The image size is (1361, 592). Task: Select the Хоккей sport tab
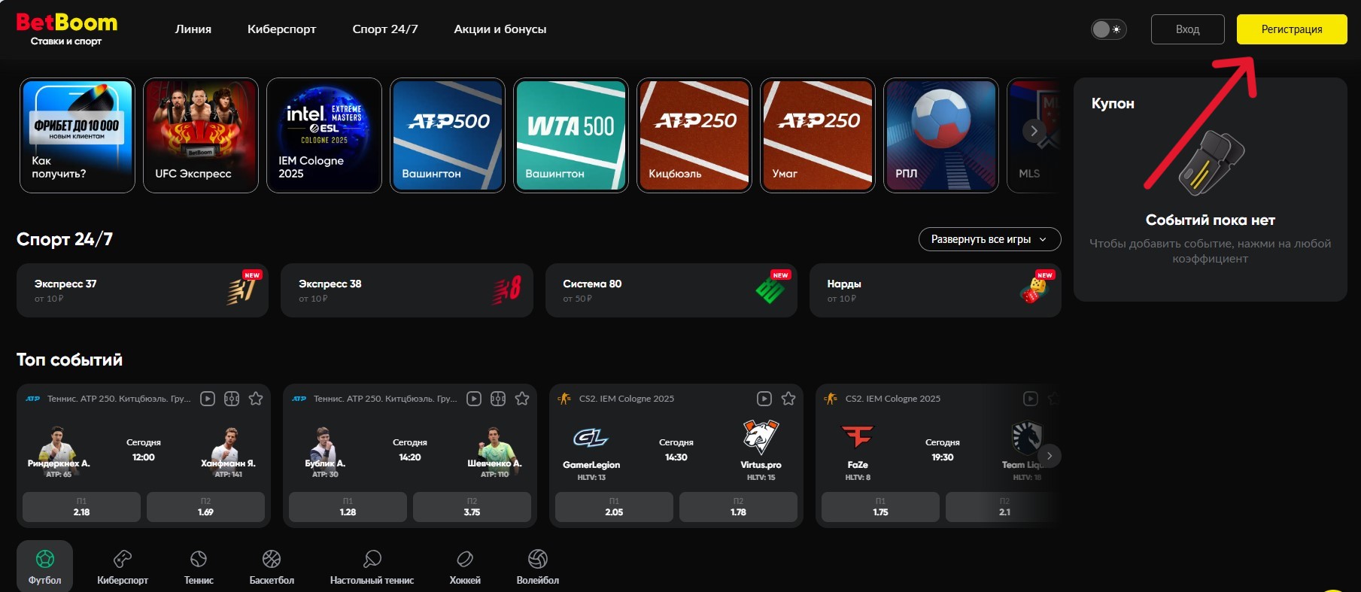click(465, 566)
